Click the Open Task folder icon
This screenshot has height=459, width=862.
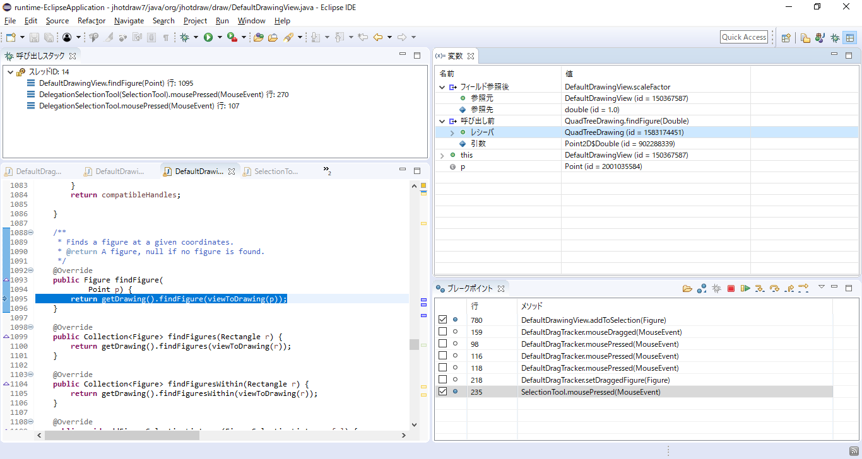click(273, 37)
